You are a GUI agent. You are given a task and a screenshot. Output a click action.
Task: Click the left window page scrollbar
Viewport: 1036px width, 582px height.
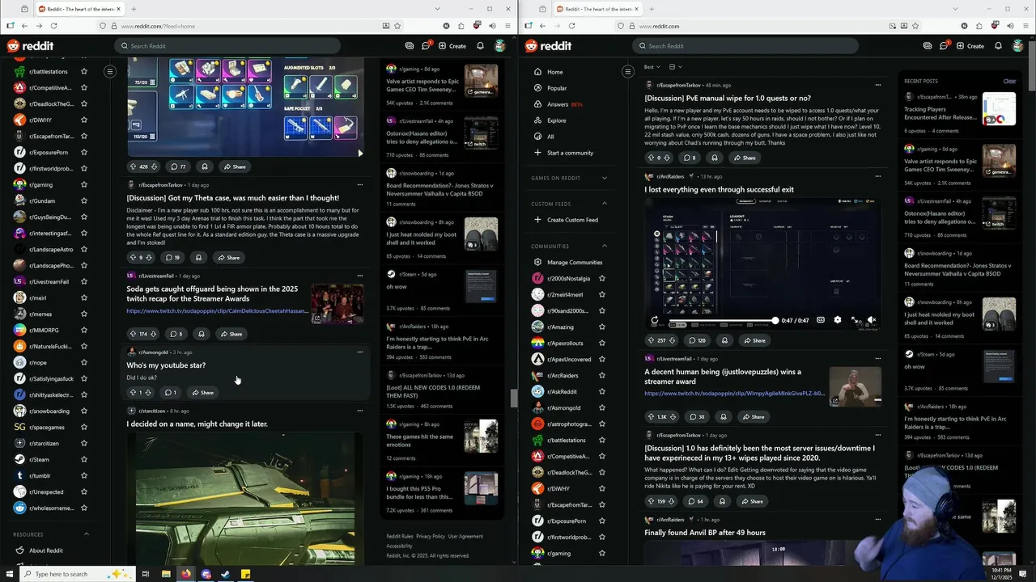[x=513, y=399]
